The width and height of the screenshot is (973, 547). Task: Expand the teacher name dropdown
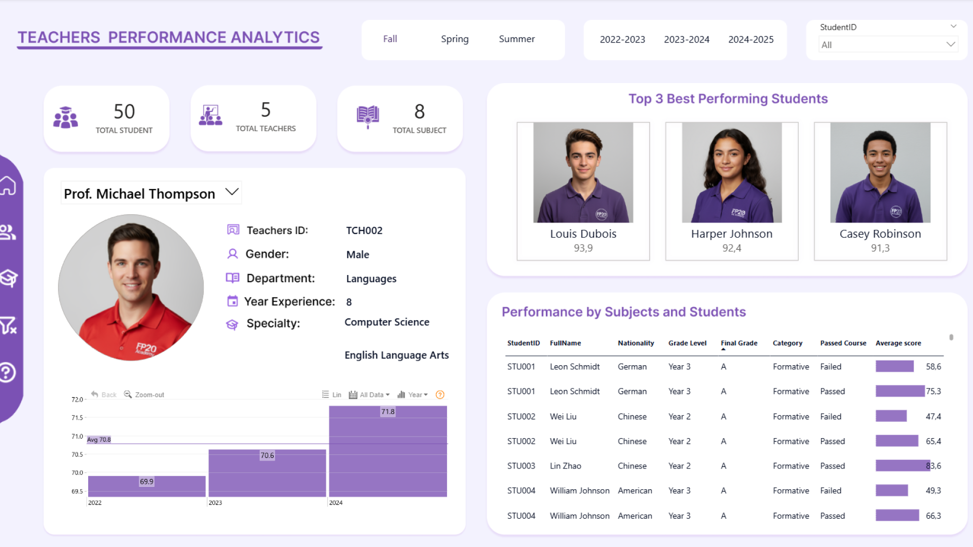(232, 192)
